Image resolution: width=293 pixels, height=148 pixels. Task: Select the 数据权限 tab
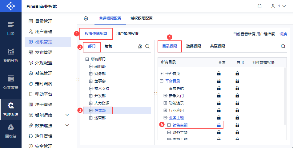[x=194, y=47]
